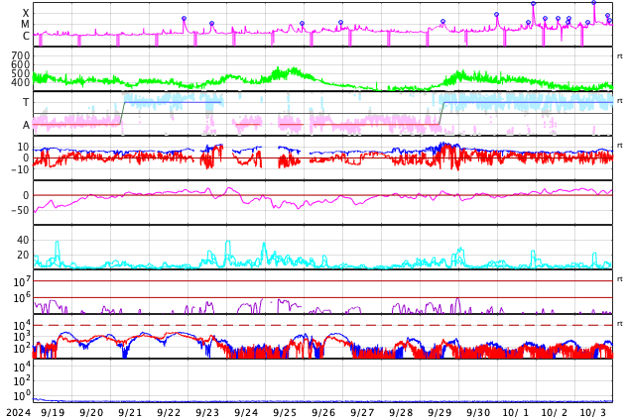The width and height of the screenshot is (629, 420).
Task: Select the 600 tick on solar wind speed axis
Action: click(21, 64)
